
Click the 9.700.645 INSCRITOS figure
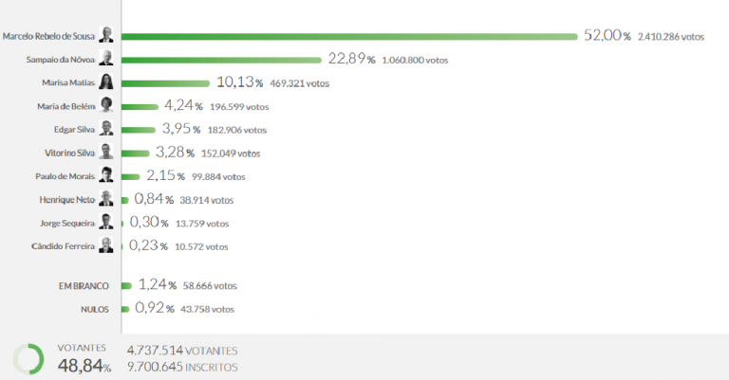[x=182, y=367]
